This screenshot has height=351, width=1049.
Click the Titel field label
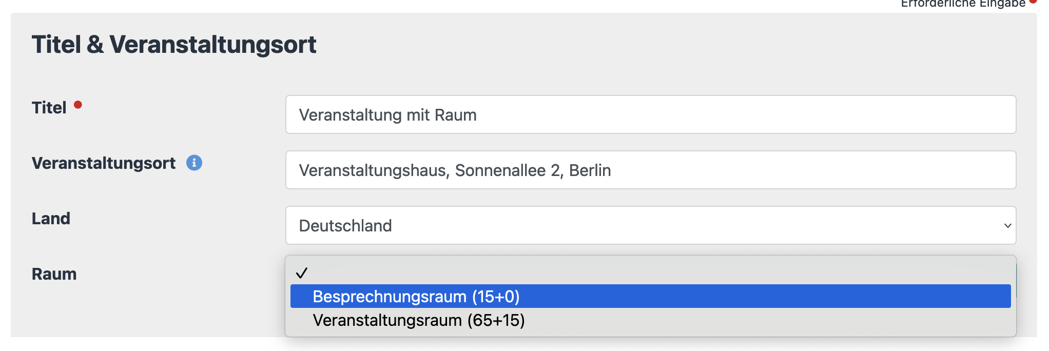click(x=49, y=108)
